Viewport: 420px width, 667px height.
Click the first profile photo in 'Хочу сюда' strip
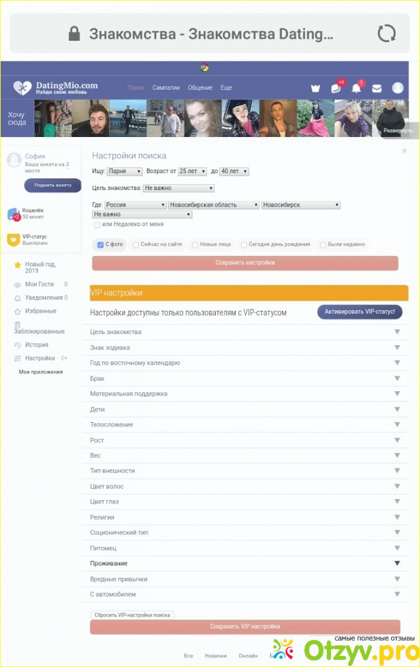point(53,118)
